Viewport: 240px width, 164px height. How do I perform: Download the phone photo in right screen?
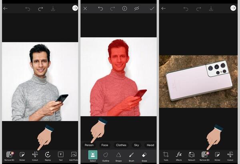(x=211, y=8)
